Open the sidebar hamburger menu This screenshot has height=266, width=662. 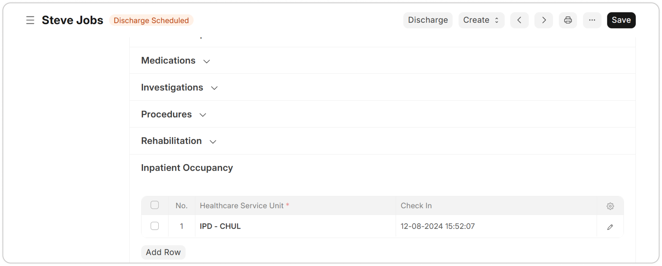(30, 20)
